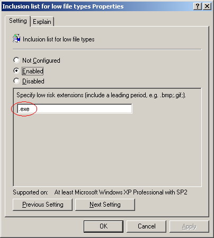Click the 'Inclusion list for low file types' heading

coord(59,39)
